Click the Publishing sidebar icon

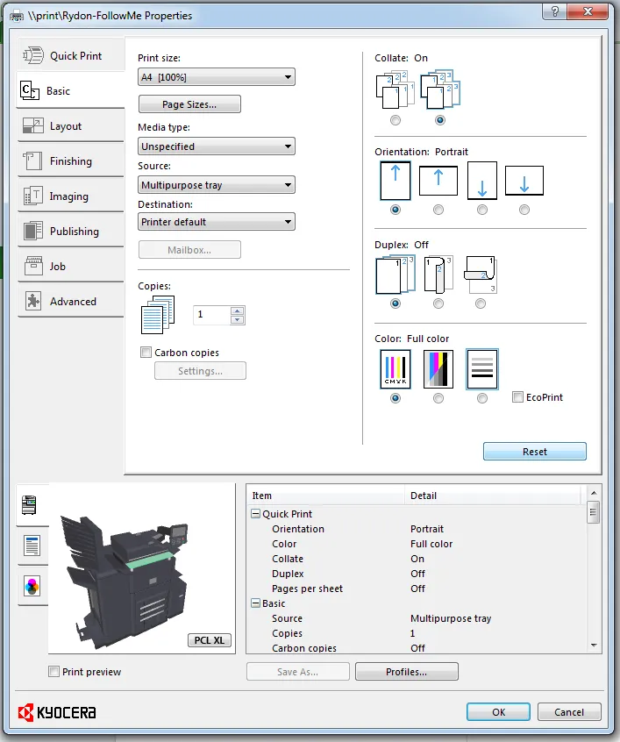[x=33, y=231]
